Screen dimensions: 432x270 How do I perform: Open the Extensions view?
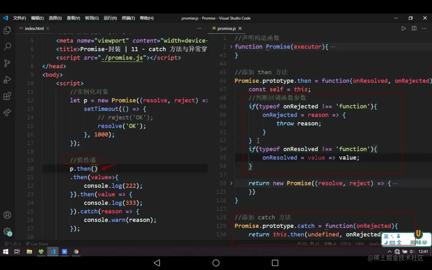point(7,96)
